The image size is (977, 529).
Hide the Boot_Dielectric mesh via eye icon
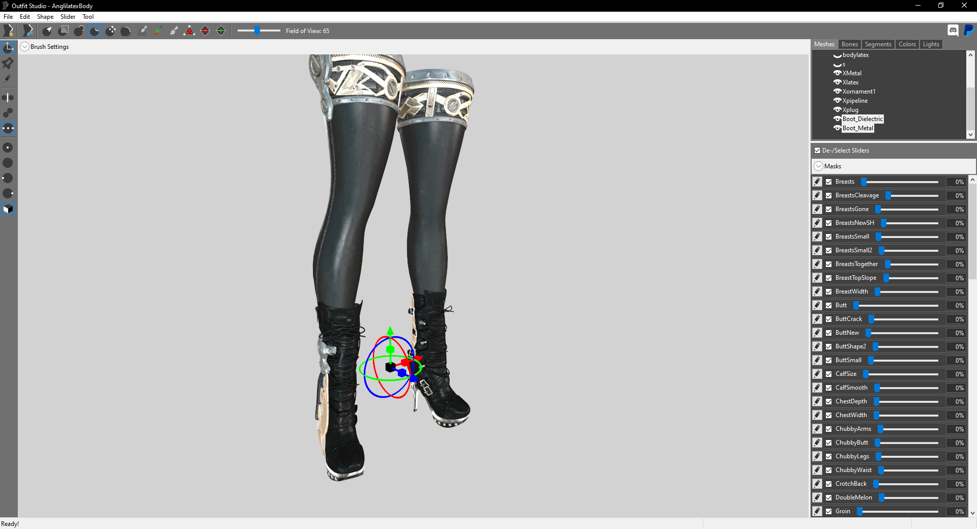click(x=837, y=119)
